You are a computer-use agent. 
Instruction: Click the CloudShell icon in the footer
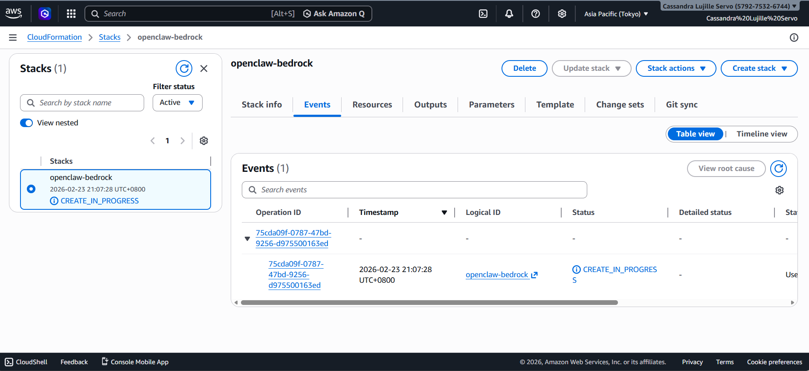pyautogui.click(x=9, y=362)
